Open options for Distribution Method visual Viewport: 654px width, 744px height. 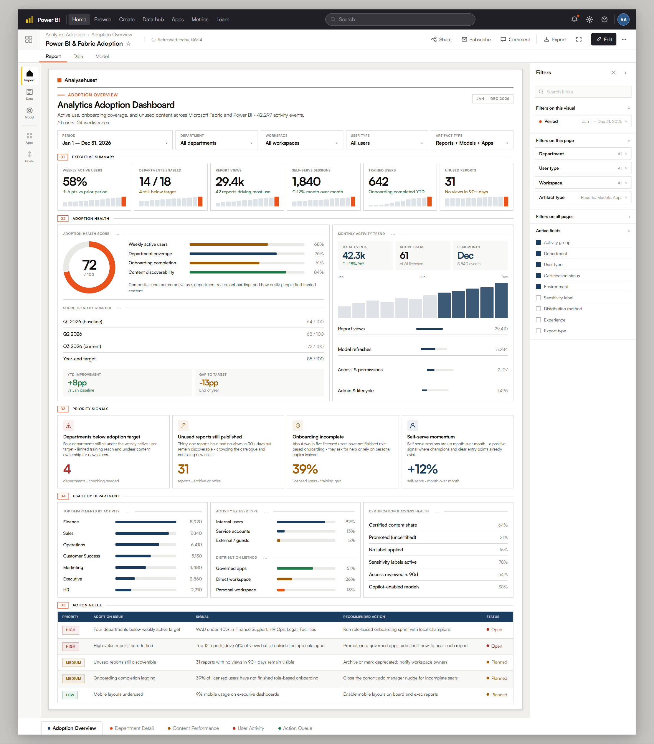[265, 558]
